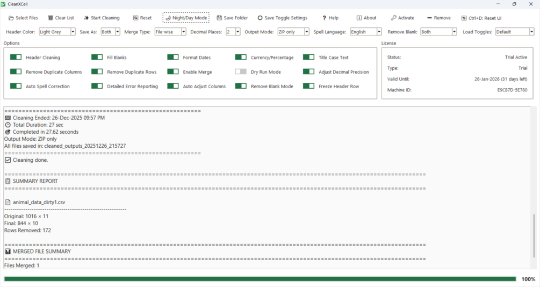The height and width of the screenshot is (287, 540).
Task: Enable the Dry Run Mode switch
Action: click(241, 71)
